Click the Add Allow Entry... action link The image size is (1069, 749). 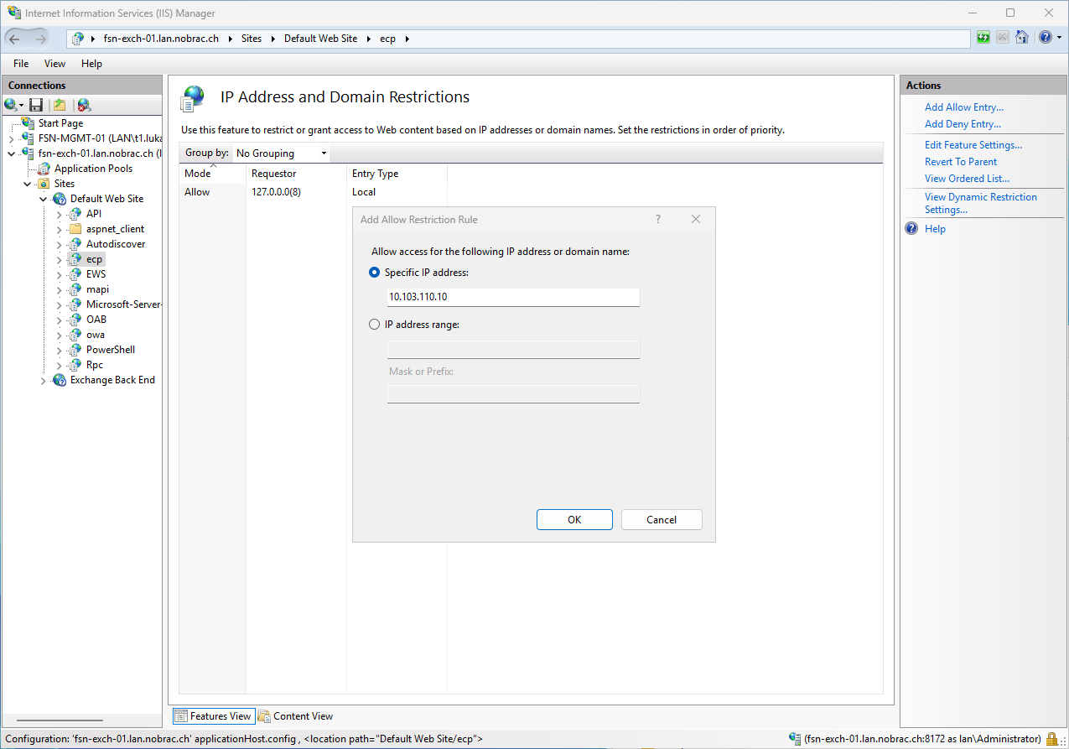(963, 107)
